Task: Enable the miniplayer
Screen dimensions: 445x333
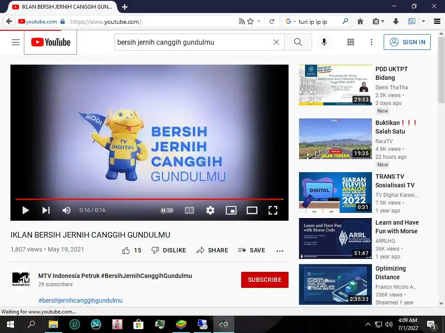Action: click(231, 210)
